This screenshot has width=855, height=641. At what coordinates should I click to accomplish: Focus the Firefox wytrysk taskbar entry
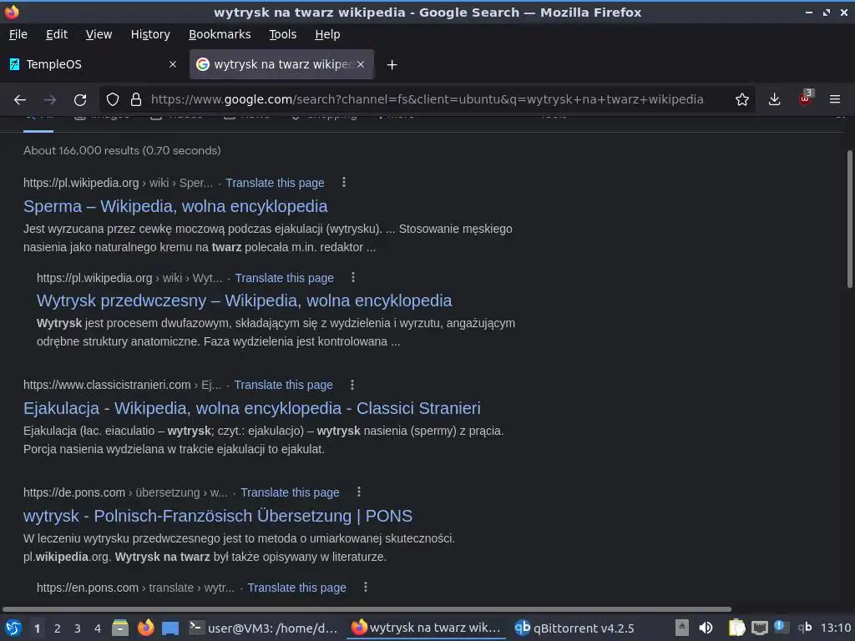point(426,628)
